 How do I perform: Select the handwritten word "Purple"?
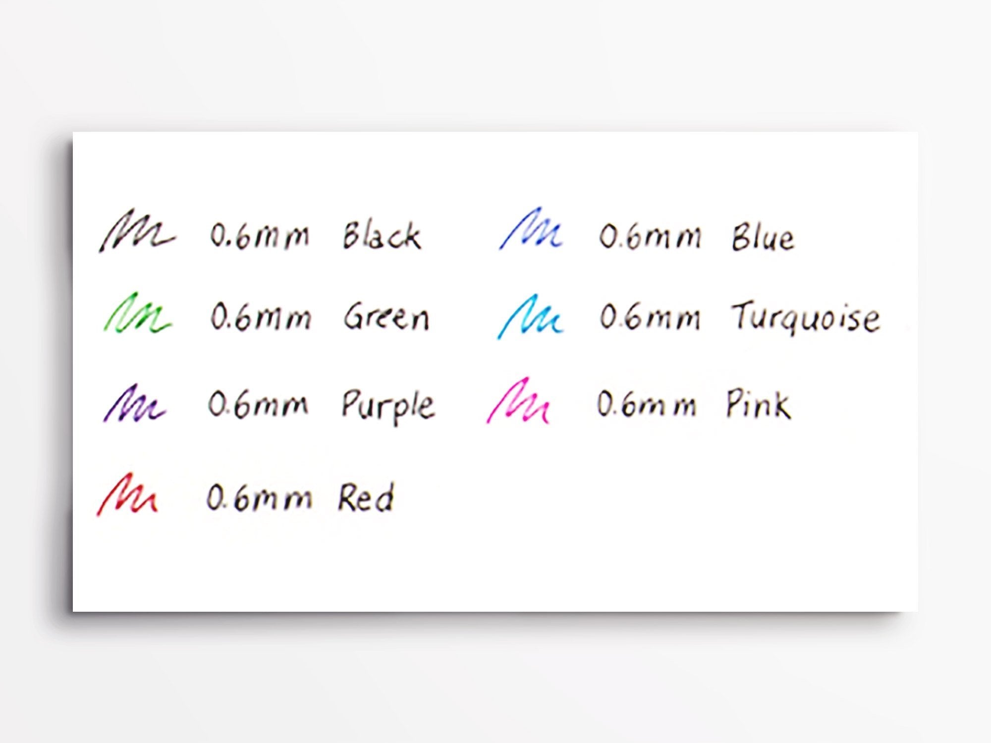click(388, 406)
